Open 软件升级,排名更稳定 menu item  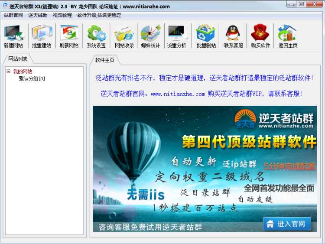(99, 15)
